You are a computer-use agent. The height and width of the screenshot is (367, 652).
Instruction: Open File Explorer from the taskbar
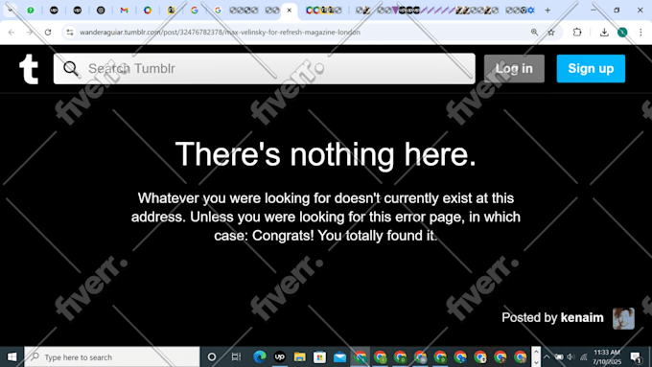coord(299,356)
